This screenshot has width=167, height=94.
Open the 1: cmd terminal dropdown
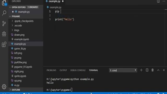pos(123,70)
